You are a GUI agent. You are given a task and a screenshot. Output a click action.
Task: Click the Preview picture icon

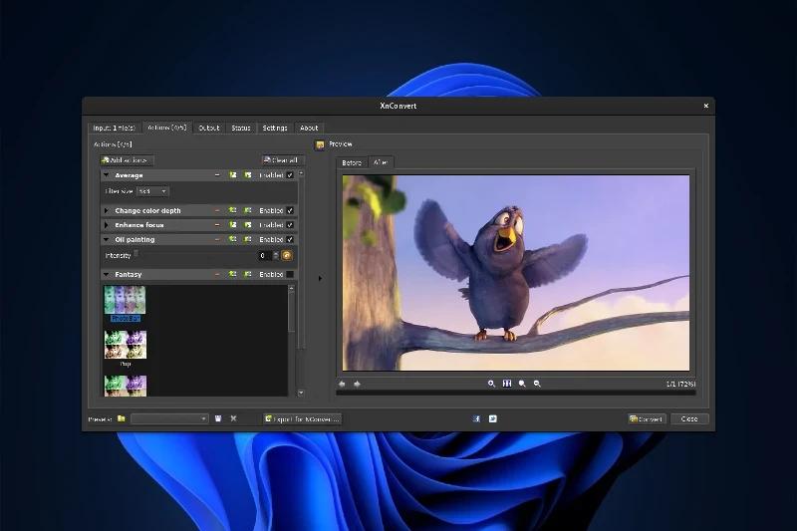pos(320,145)
